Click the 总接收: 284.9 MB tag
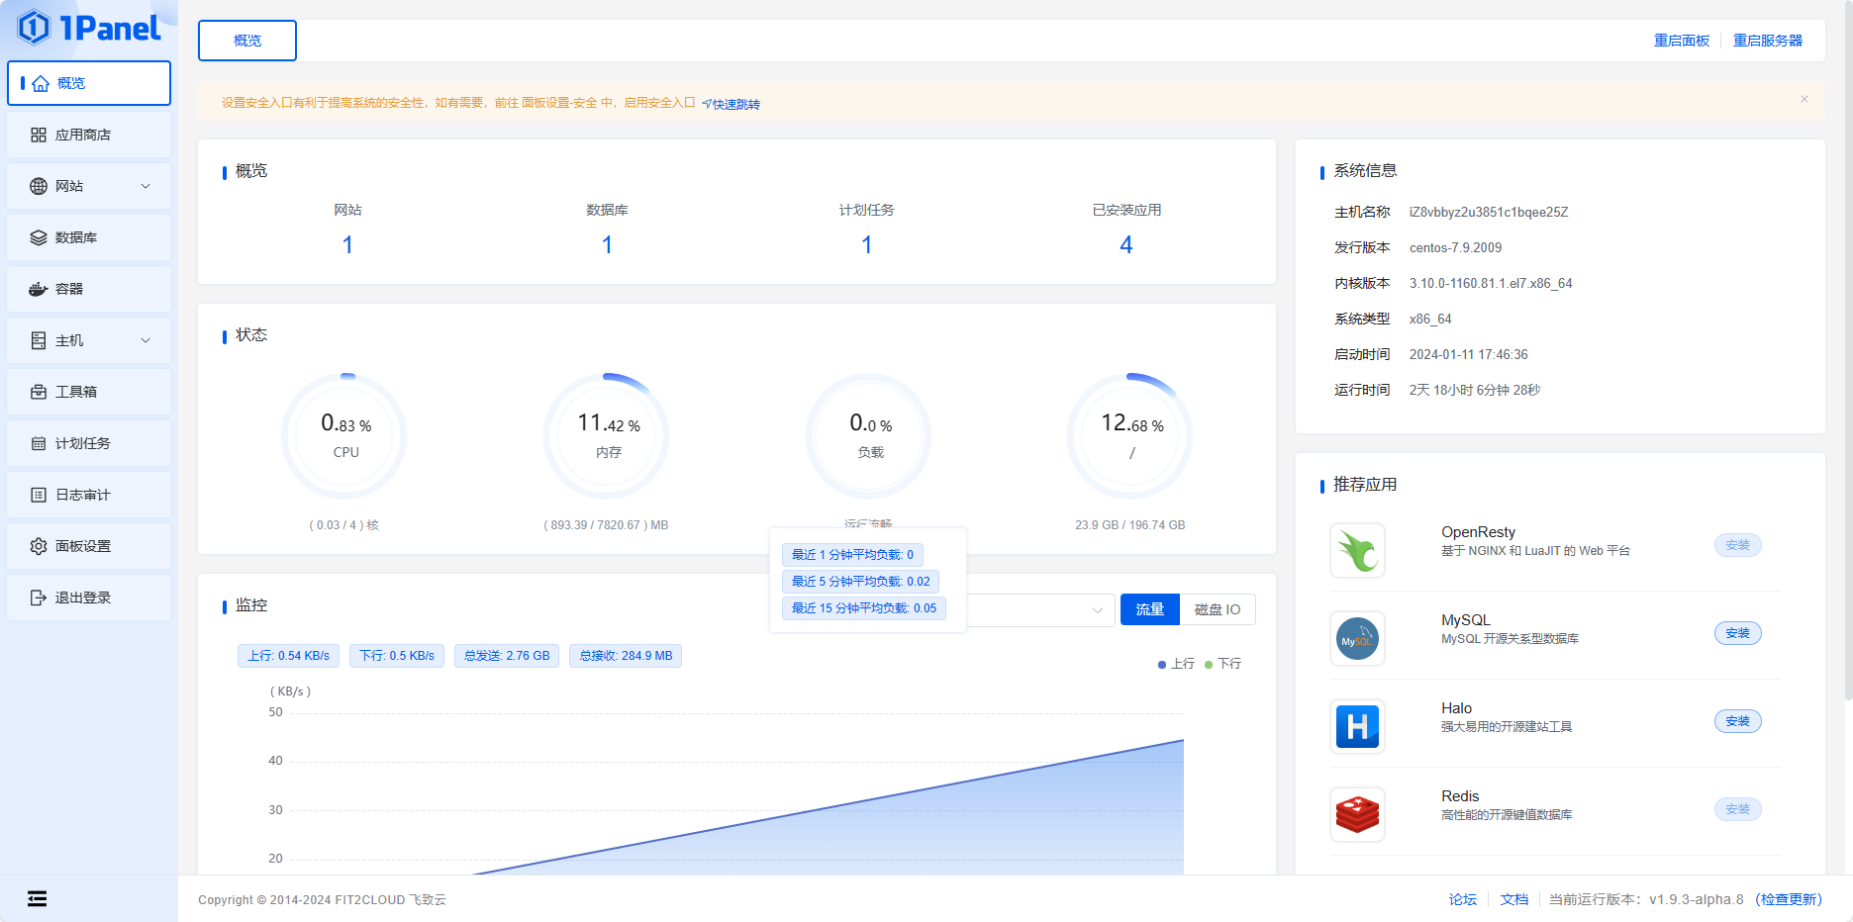Screen dimensions: 1853x922 626,656
